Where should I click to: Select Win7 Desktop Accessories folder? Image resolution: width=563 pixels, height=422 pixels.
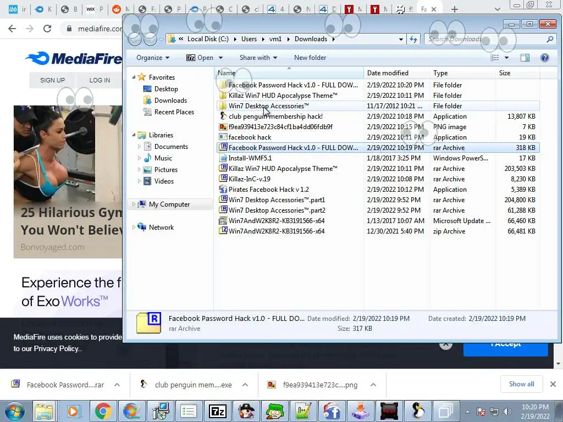378,106
